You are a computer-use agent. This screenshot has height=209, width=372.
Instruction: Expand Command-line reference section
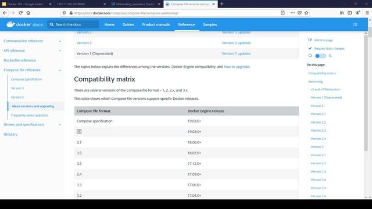pos(60,41)
